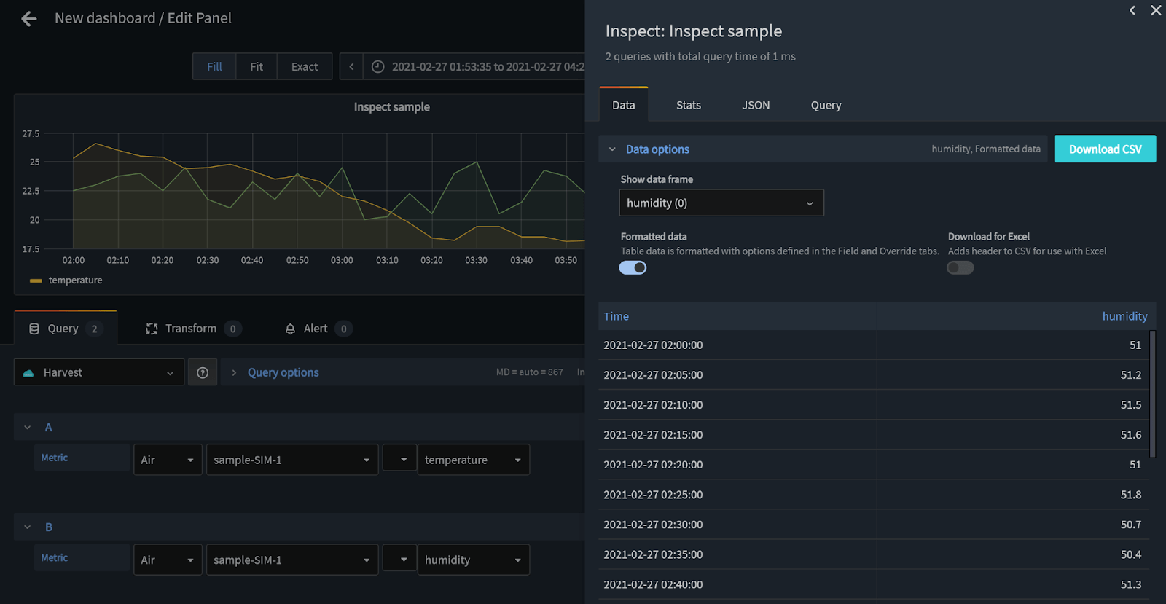
Task: Collapse the inspect drawer with the chevron
Action: tap(1132, 10)
